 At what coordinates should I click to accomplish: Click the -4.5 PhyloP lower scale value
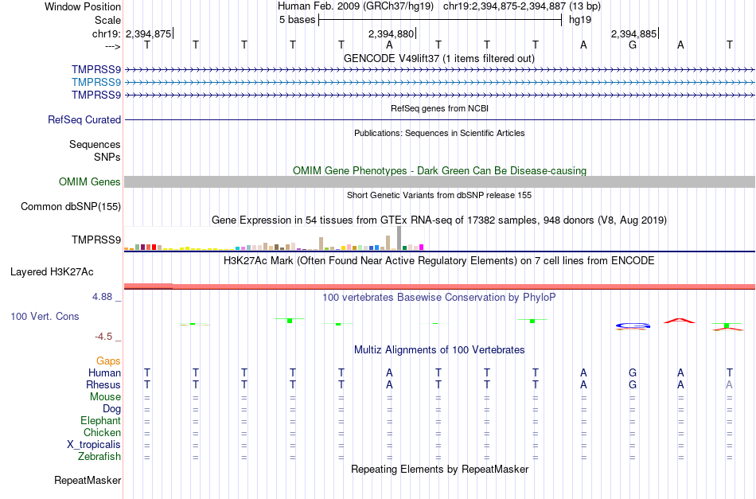point(103,337)
